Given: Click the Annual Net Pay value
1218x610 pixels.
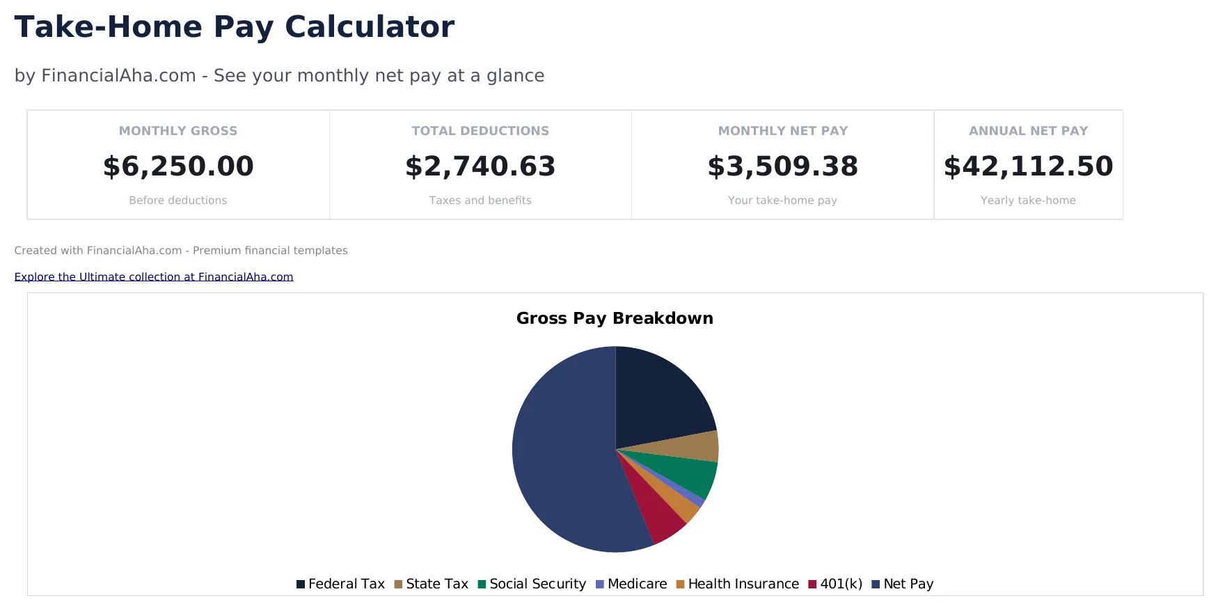Looking at the screenshot, I should pos(1028,166).
